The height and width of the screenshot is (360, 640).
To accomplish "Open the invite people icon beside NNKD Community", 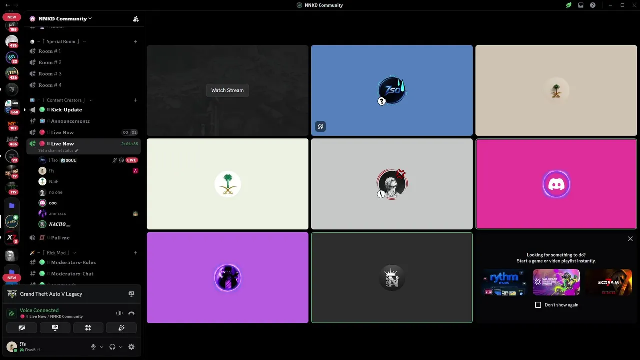I will coord(136,19).
